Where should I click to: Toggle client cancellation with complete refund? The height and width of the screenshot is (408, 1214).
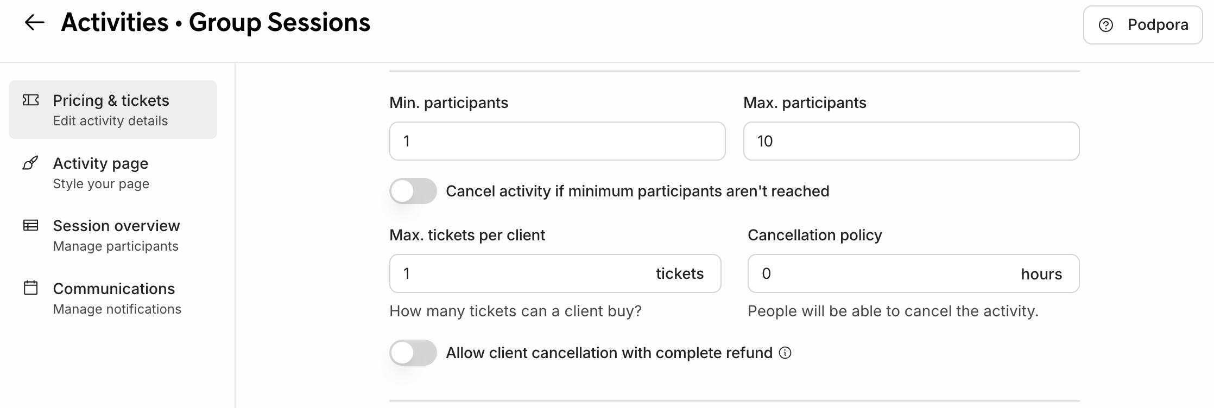coord(413,353)
